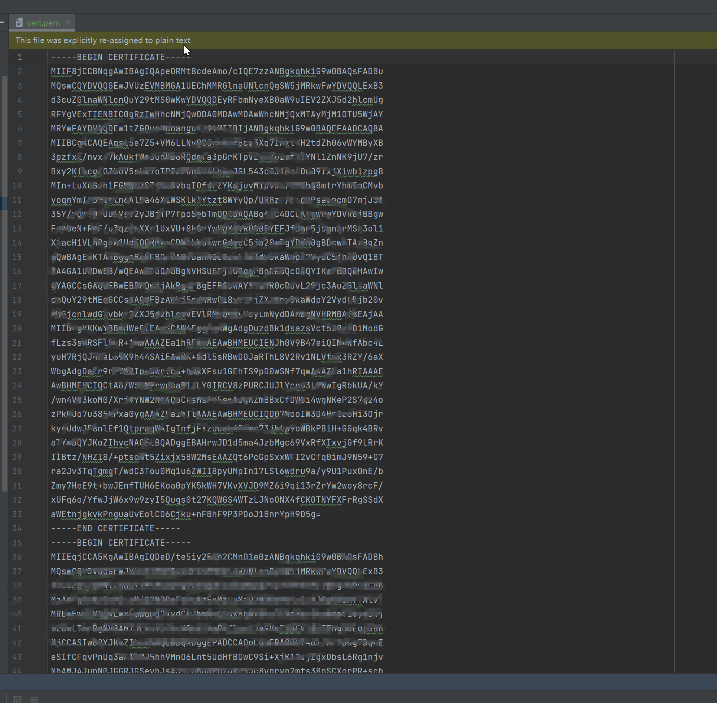Select the cert.pem editor tab

point(42,23)
